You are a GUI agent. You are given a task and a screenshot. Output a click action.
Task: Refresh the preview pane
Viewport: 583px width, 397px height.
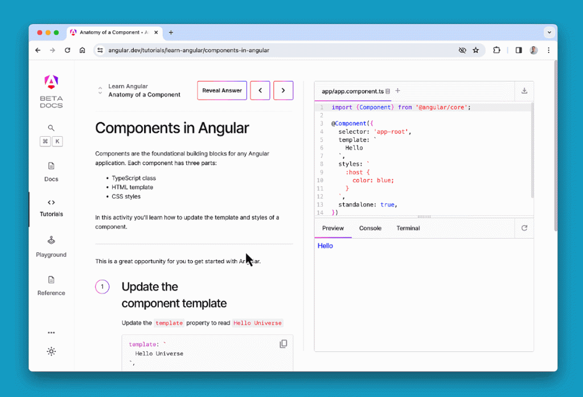tap(524, 228)
